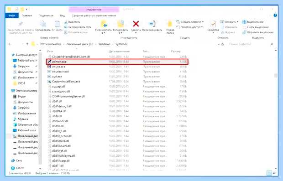Screen dimensions: 283x181
Task: Select the ctfmon.exe file
Action: point(117,62)
